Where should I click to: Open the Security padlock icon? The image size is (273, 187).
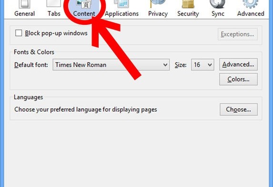[188, 4]
